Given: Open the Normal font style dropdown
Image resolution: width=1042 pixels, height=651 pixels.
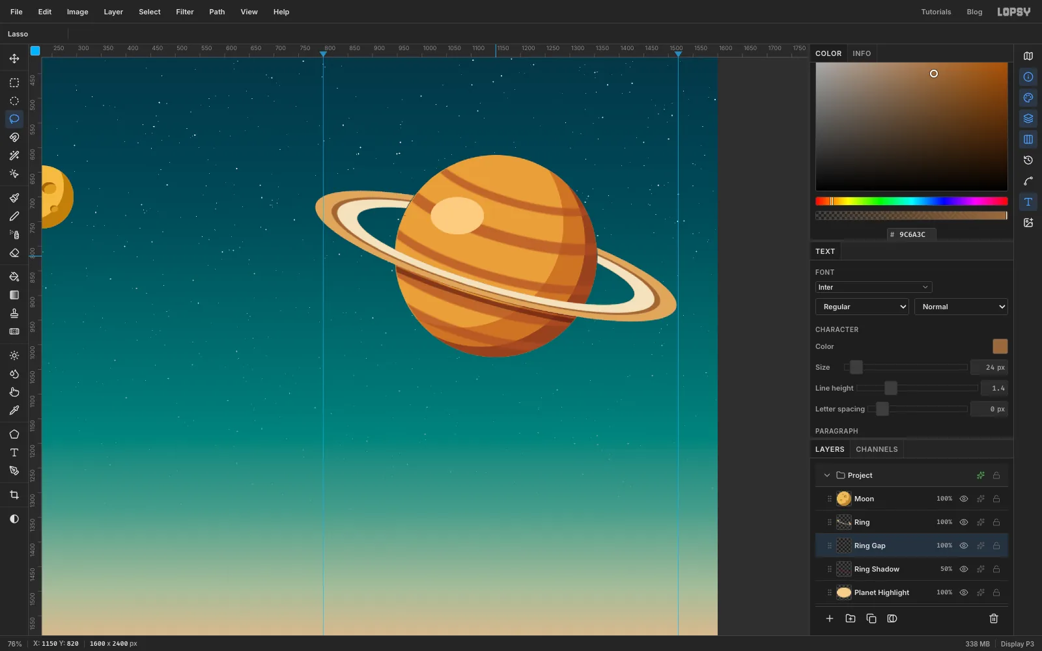Looking at the screenshot, I should click(x=961, y=307).
